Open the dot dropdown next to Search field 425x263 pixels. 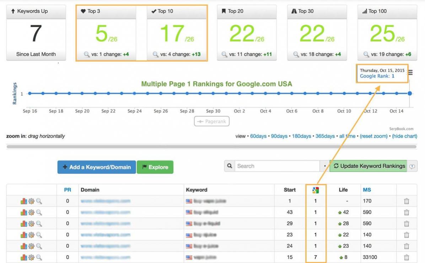coord(325,166)
